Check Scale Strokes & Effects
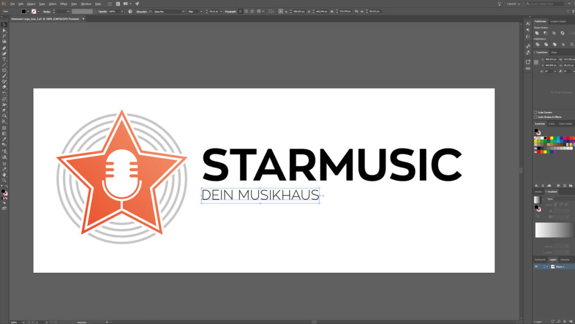 [535, 118]
